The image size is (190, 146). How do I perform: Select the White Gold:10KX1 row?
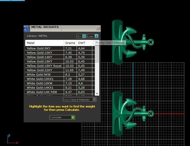tap(60, 79)
